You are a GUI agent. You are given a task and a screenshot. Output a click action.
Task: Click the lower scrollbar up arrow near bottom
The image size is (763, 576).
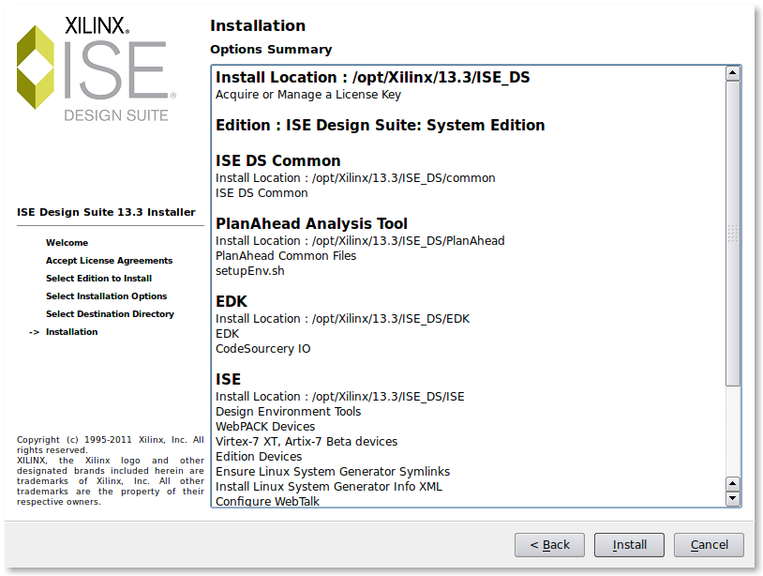click(x=733, y=484)
